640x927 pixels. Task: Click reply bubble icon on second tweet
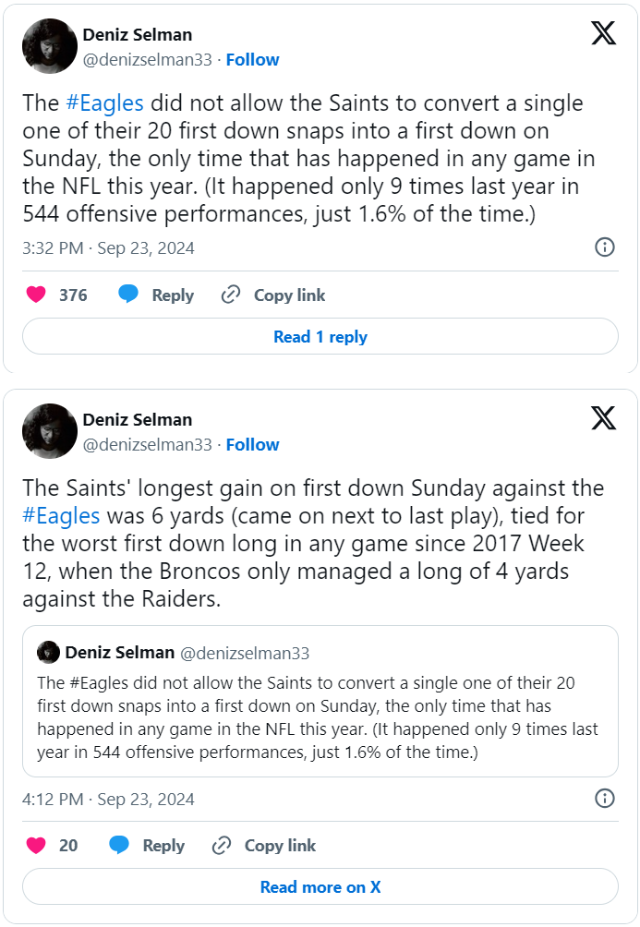(119, 846)
